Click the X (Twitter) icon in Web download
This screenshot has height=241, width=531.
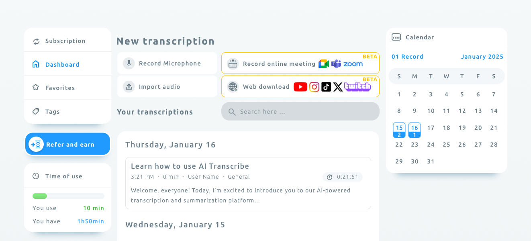tap(338, 87)
